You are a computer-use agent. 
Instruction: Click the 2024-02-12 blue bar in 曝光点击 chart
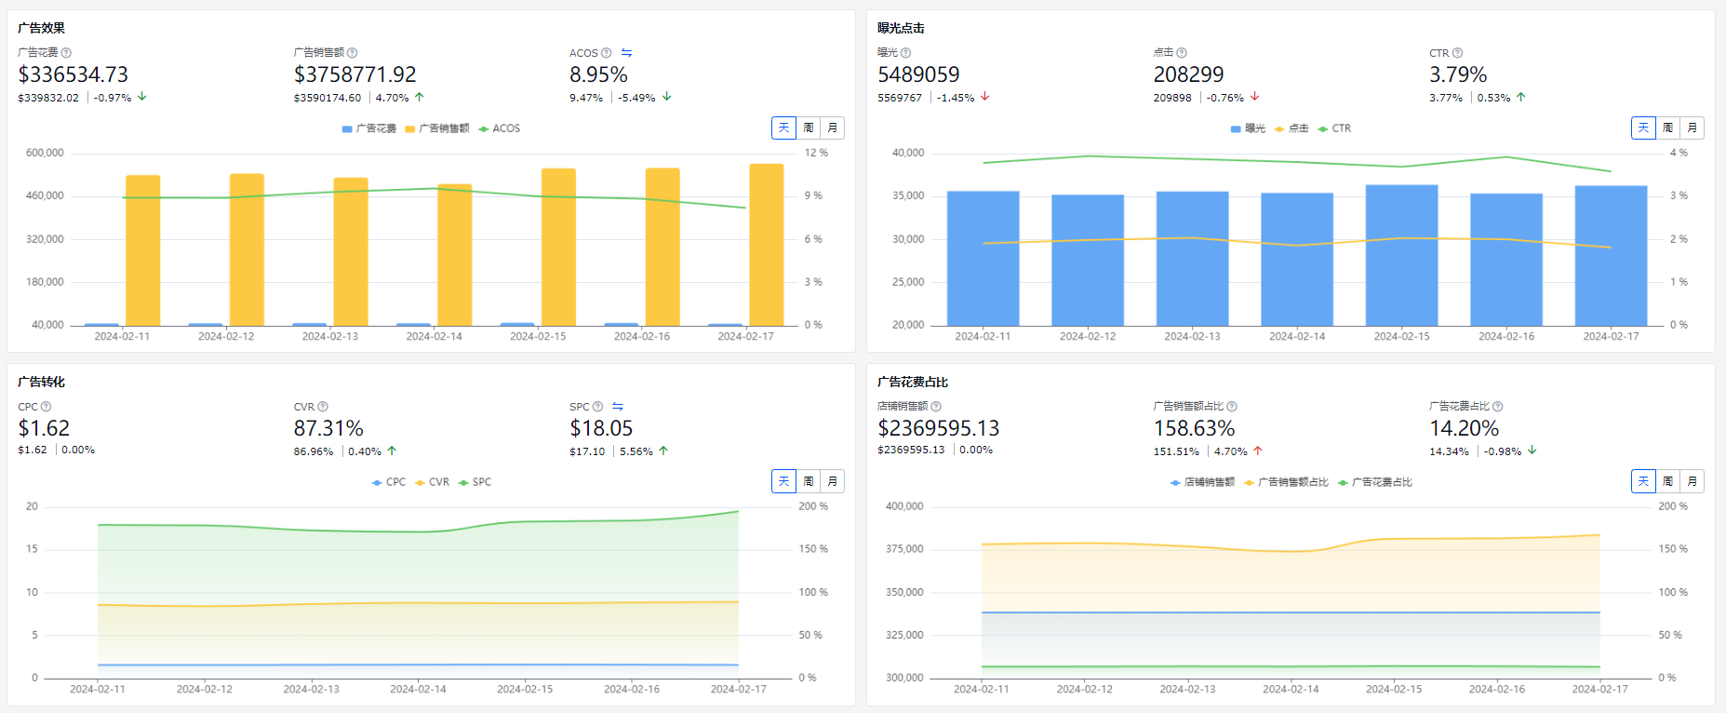tap(1088, 260)
